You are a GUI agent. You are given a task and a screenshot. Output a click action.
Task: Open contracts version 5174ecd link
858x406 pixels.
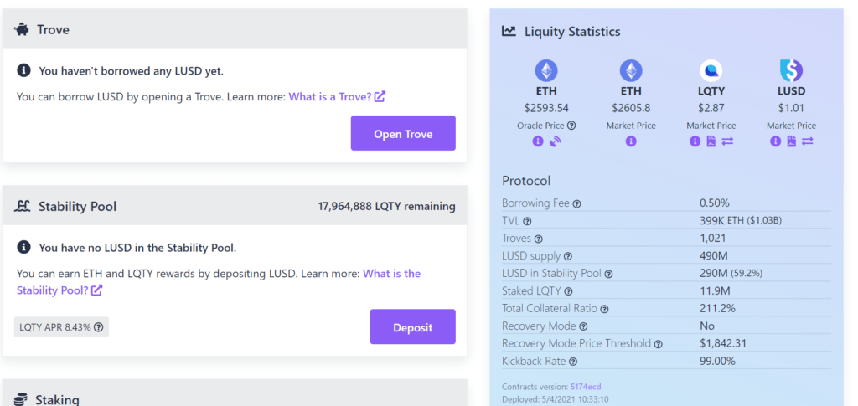tap(587, 387)
